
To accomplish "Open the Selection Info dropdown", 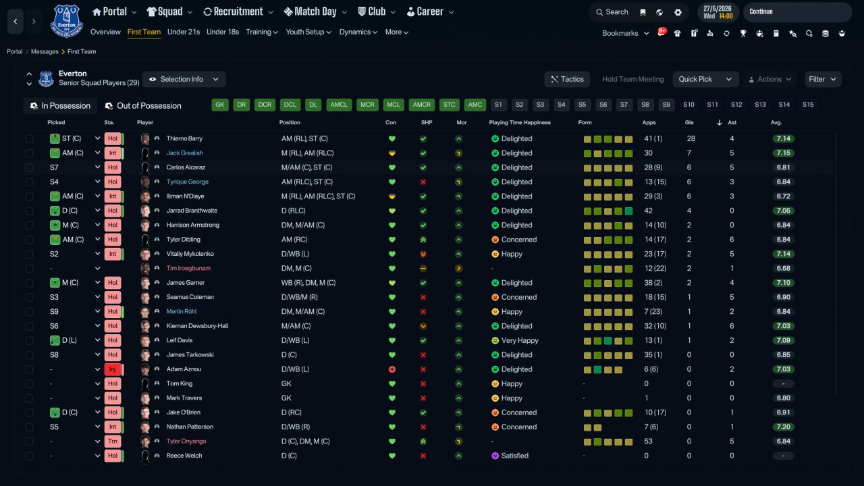I will (x=184, y=79).
